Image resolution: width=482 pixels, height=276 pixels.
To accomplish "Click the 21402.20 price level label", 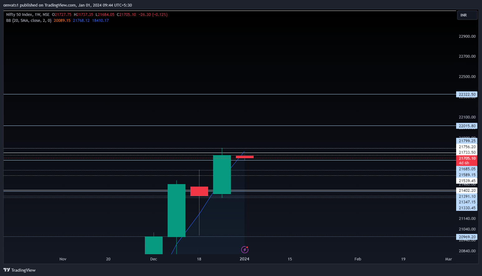I will pos(467,190).
